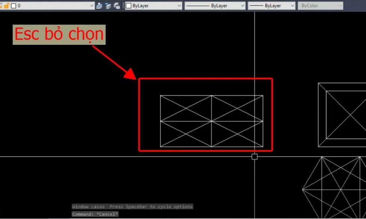
Task: Open the linetype ByLayer dropdown
Action: [x=242, y=5]
